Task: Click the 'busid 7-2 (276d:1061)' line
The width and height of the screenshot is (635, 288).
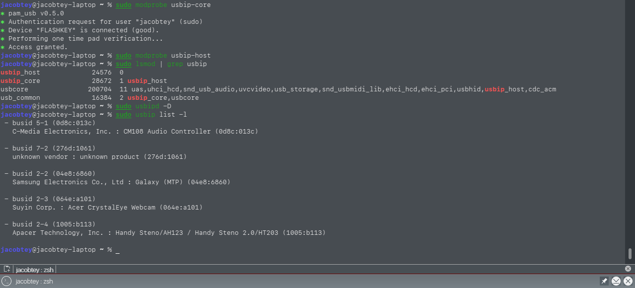Action: (x=50, y=148)
